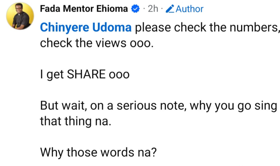Click the Fada Mentor Ehioma name

coord(84,9)
